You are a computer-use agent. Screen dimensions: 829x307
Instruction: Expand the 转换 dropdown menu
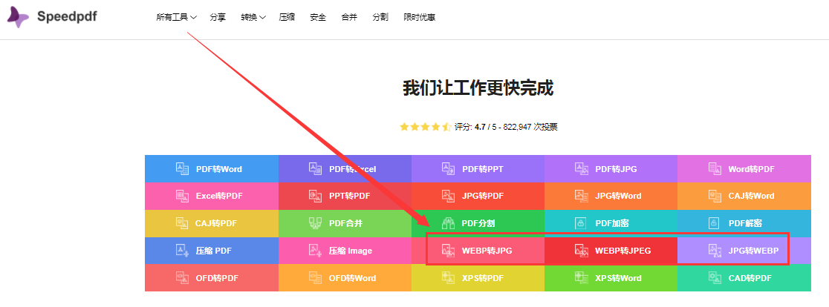pos(253,17)
